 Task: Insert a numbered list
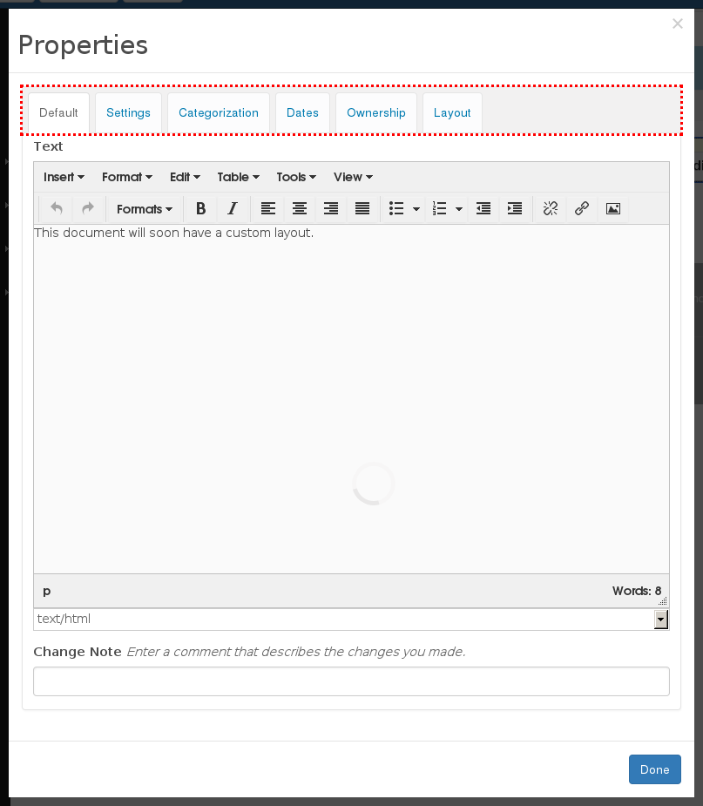439,208
